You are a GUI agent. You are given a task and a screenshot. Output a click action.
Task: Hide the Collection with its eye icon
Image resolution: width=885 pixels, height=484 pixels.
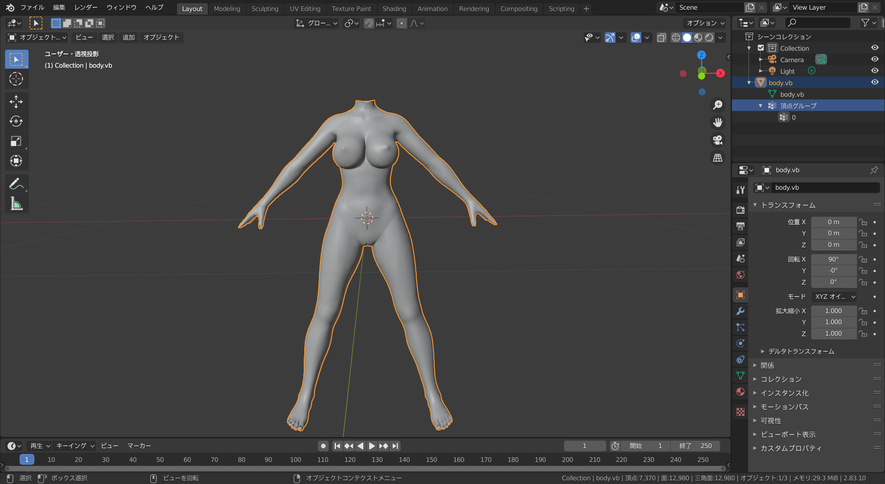click(x=874, y=48)
